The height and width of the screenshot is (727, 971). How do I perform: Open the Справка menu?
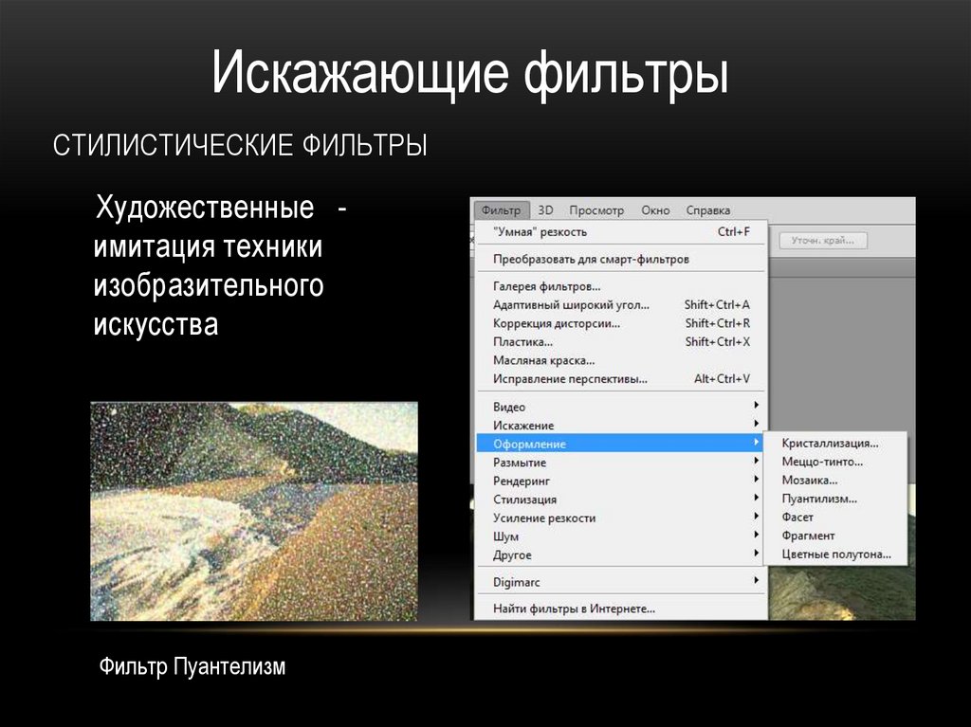pos(707,210)
